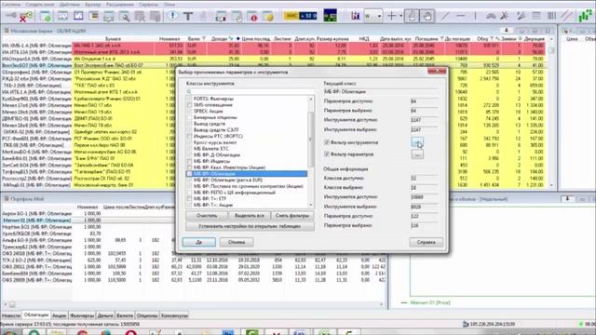596x335 pixels.
Task: Click the parallel diagonal lines channel tool
Action: click(567, 16)
